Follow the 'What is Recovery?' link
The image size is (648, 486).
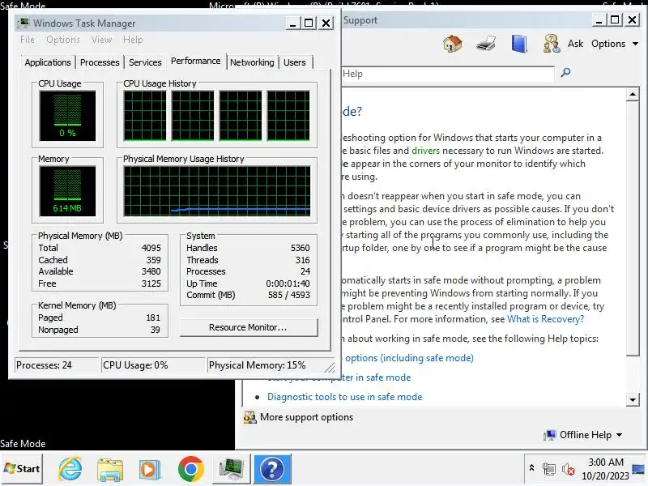(545, 319)
